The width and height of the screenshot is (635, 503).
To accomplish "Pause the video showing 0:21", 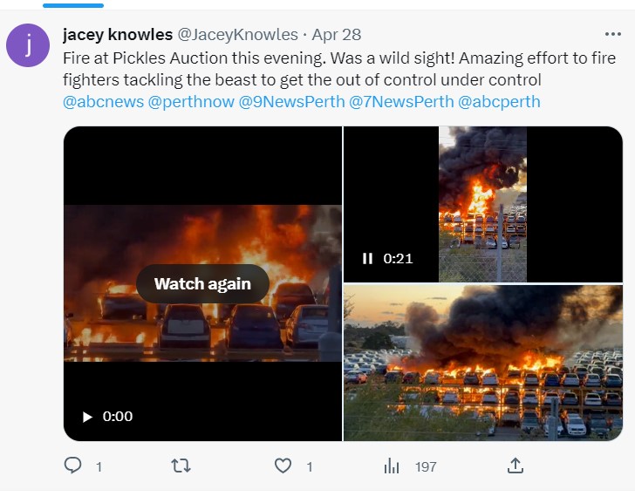I will (367, 258).
